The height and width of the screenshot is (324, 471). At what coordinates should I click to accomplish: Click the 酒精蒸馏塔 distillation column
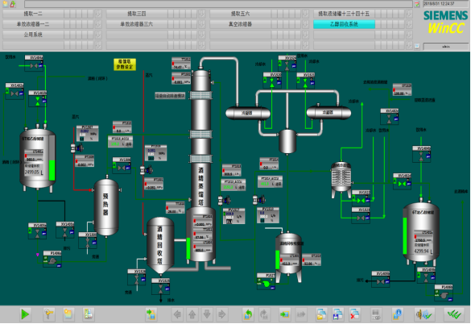click(201, 163)
